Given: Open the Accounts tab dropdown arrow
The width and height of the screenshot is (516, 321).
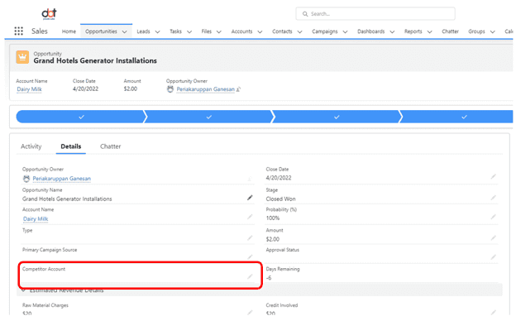Looking at the screenshot, I should coord(260,32).
